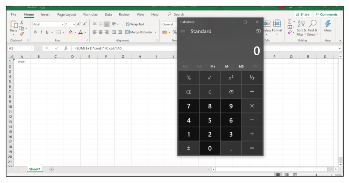Open Merge & Center dropdown arrow
Viewport: 349px width, 183px height.
click(x=155, y=32)
